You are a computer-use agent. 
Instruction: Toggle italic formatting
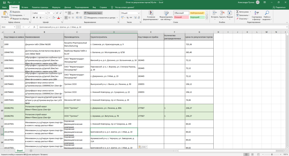pos(37,17)
